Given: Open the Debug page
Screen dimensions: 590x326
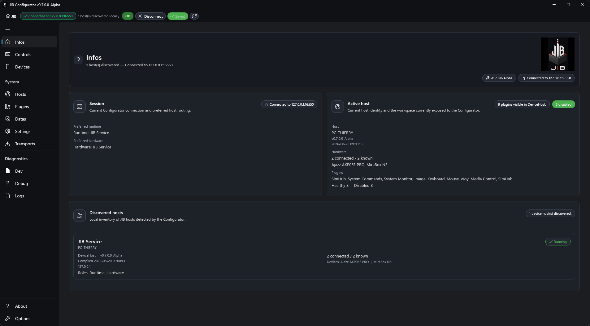Looking at the screenshot, I should (x=29, y=183).
